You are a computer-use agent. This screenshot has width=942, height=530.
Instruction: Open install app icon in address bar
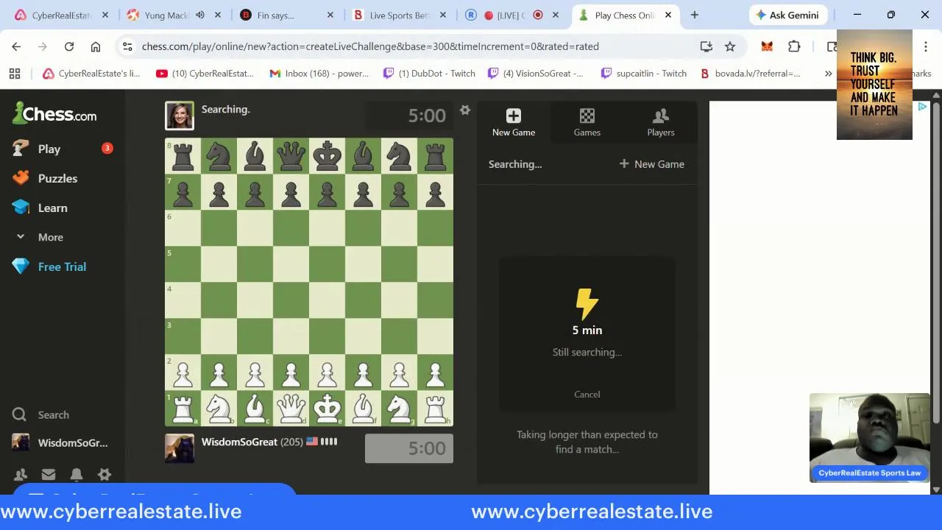tap(706, 46)
